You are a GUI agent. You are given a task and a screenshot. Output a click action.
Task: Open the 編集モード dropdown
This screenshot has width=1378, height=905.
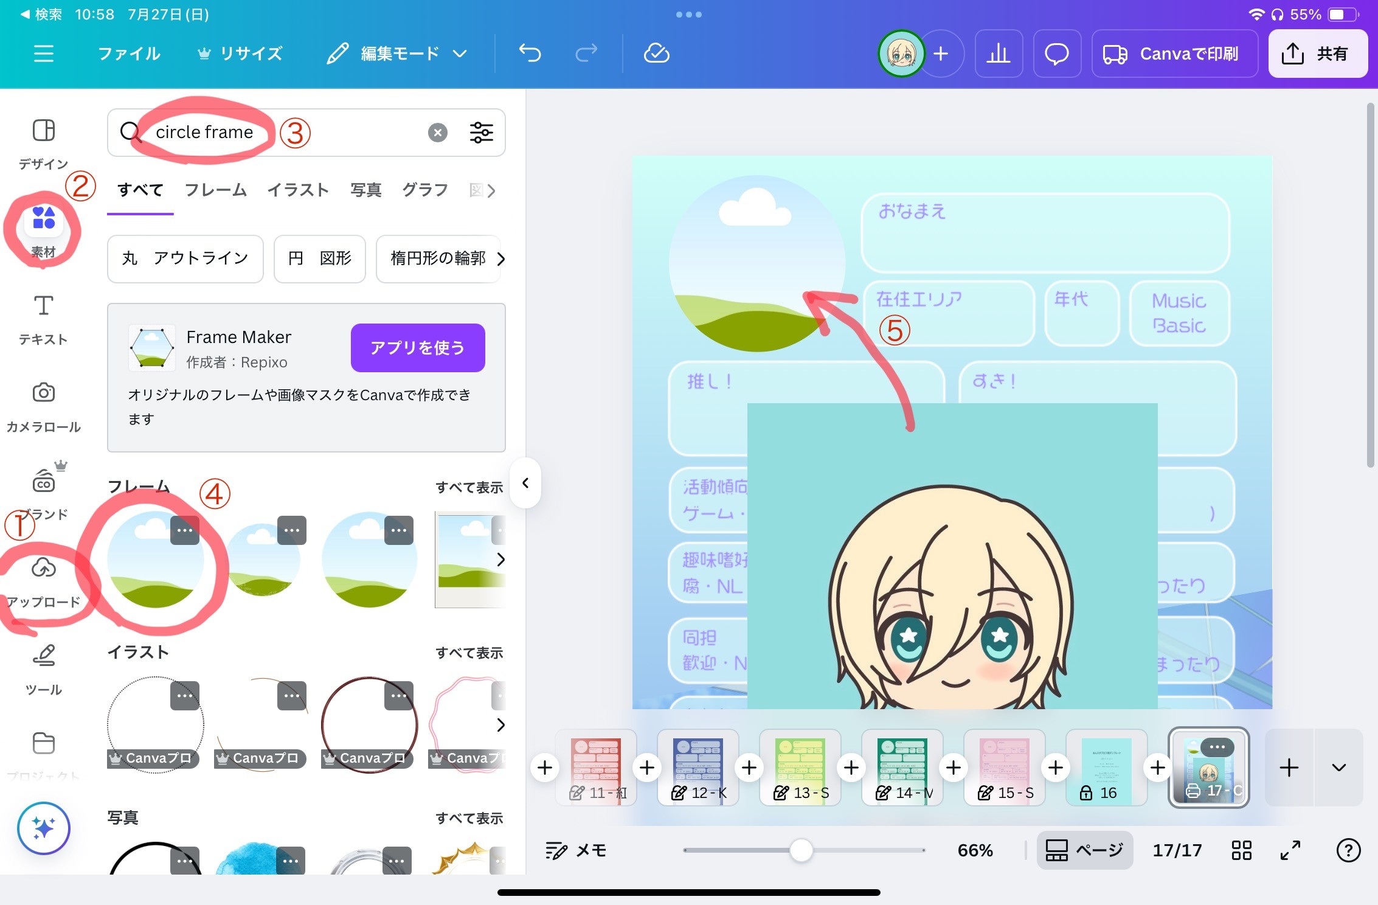(x=398, y=54)
